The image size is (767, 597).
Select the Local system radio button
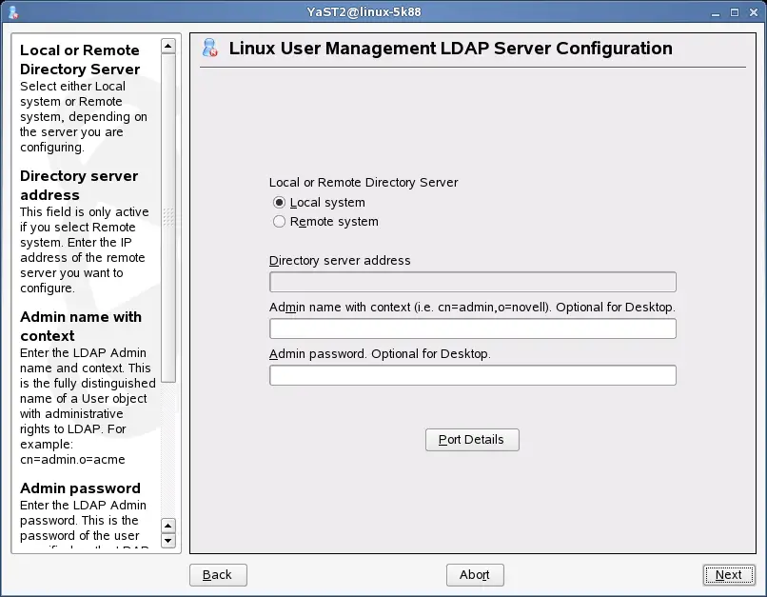pyautogui.click(x=279, y=203)
